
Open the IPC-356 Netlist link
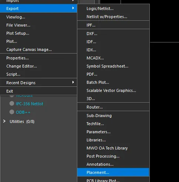pos(30,104)
